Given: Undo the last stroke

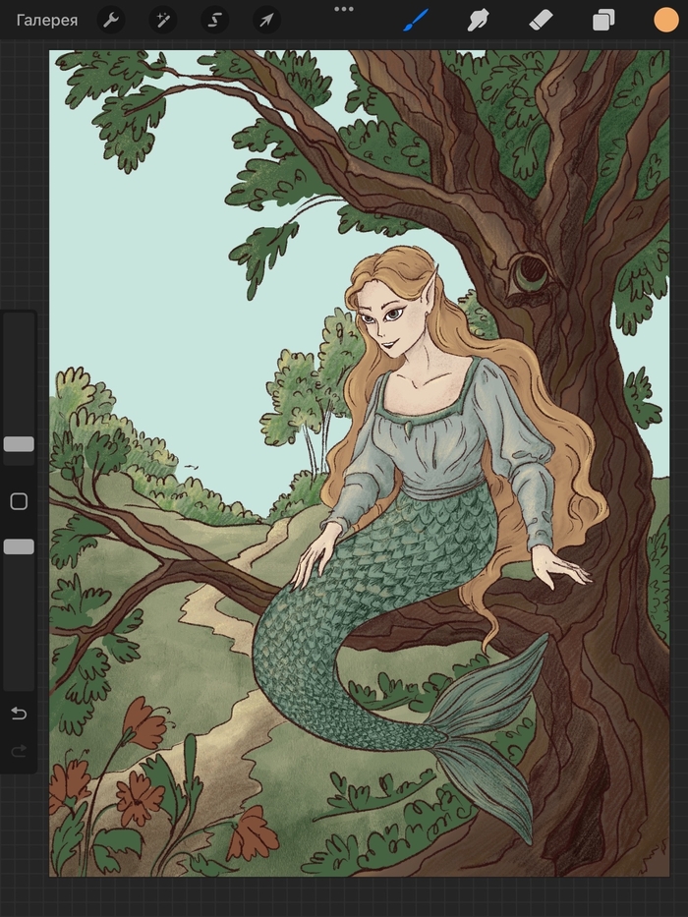Looking at the screenshot, I should (19, 714).
